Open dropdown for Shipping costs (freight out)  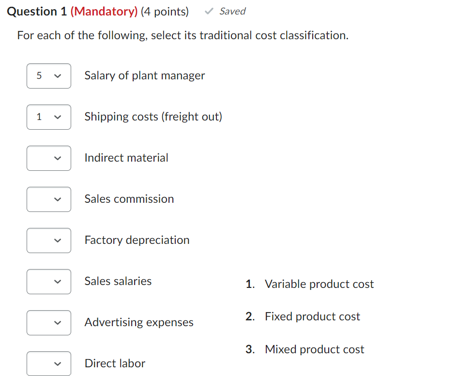click(x=49, y=117)
